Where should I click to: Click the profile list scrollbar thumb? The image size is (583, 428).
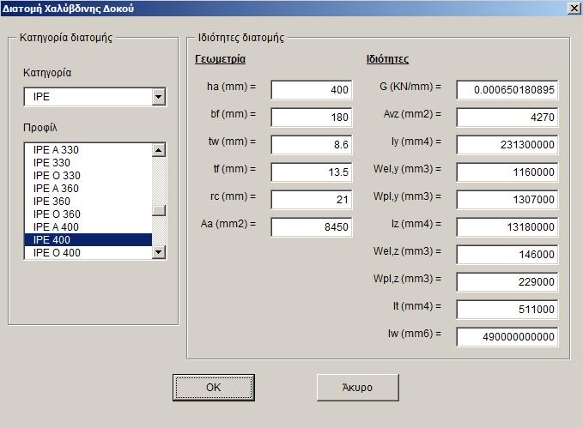[x=159, y=211]
